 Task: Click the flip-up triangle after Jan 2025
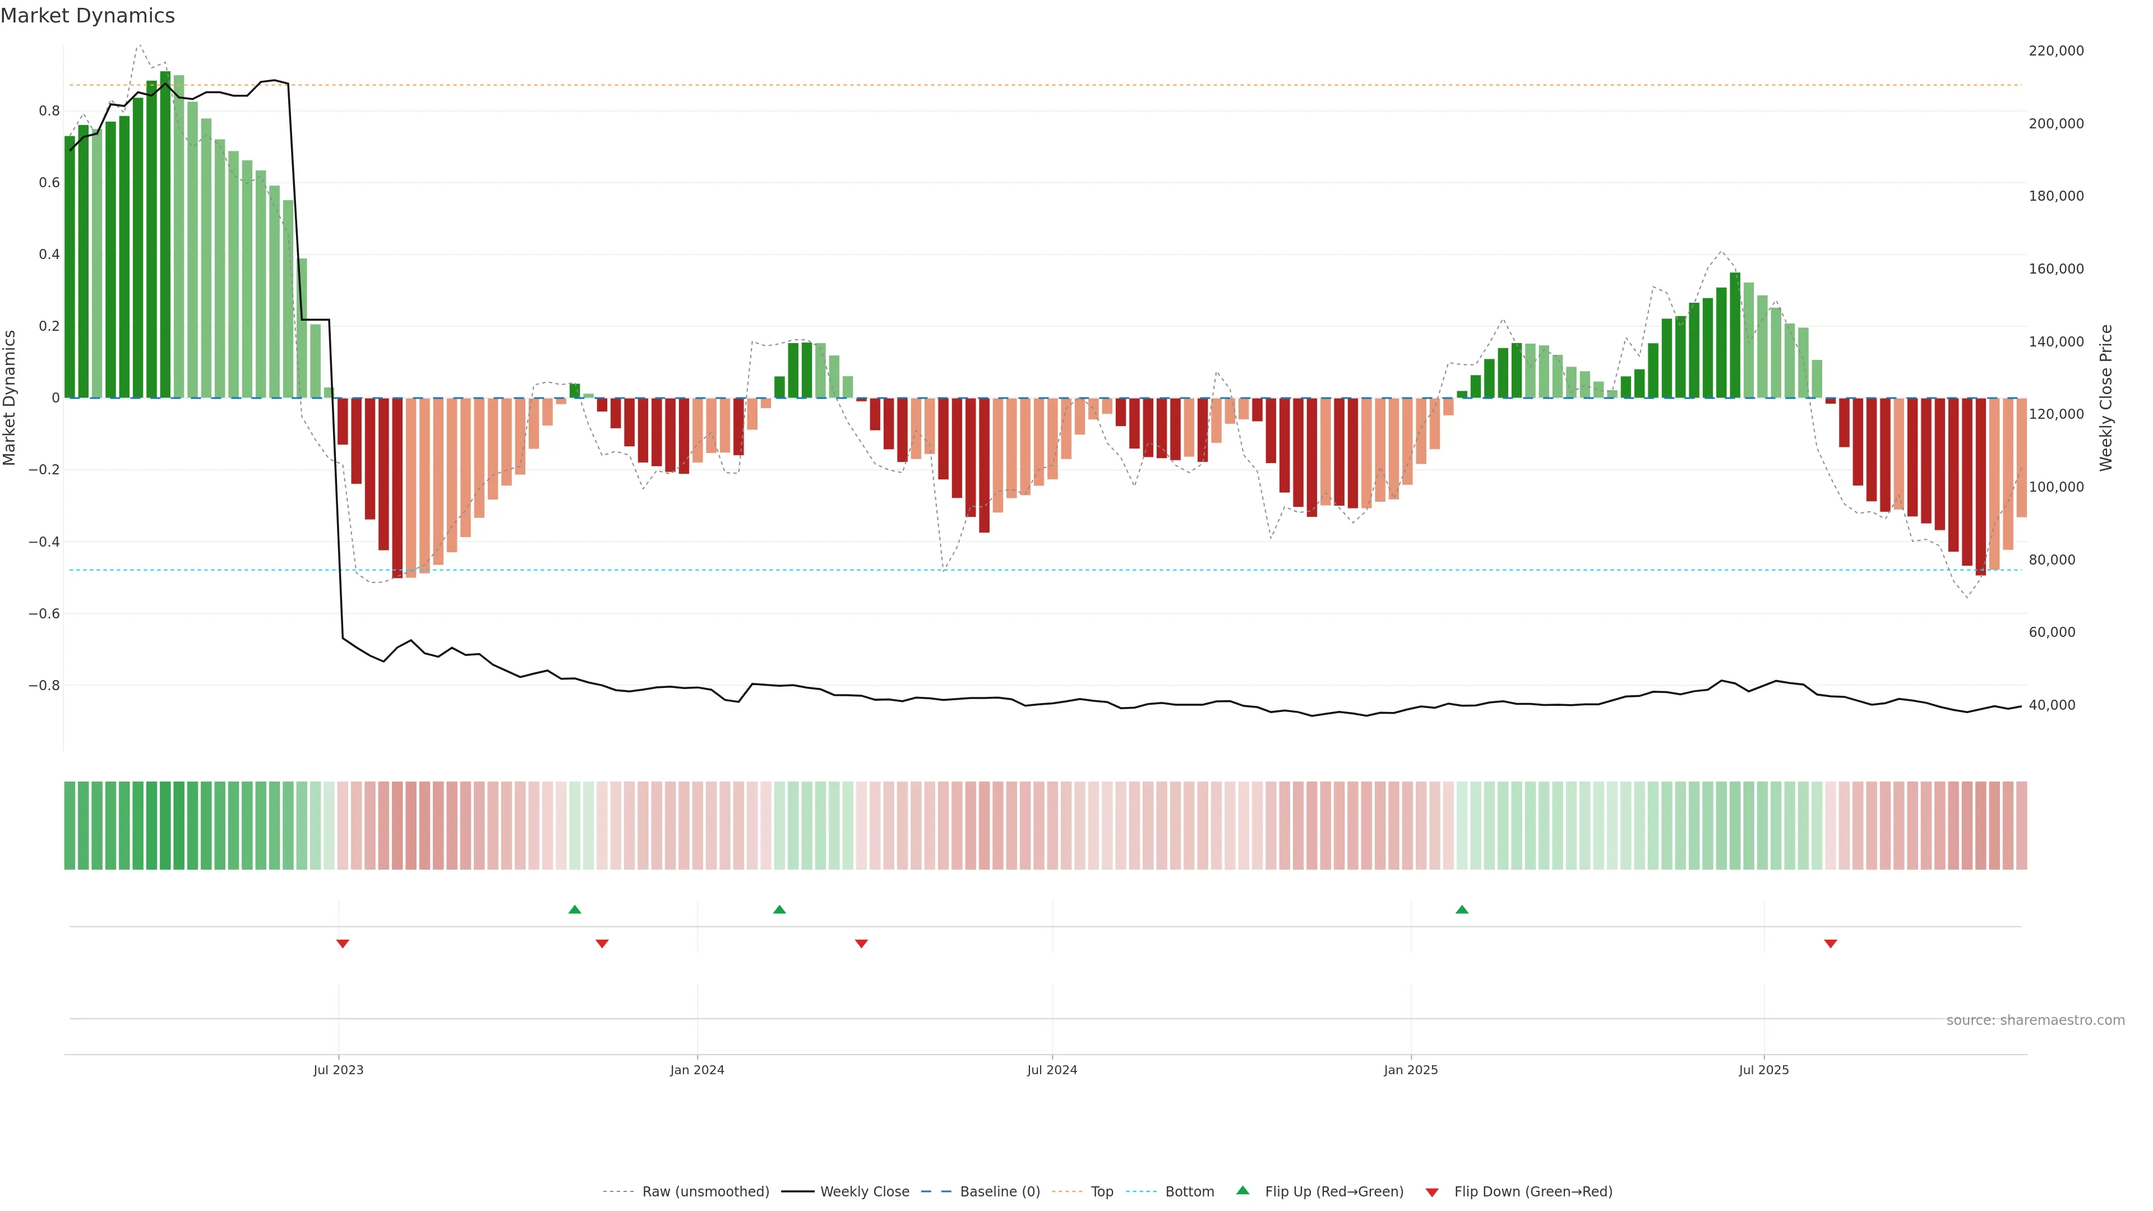(x=1462, y=909)
